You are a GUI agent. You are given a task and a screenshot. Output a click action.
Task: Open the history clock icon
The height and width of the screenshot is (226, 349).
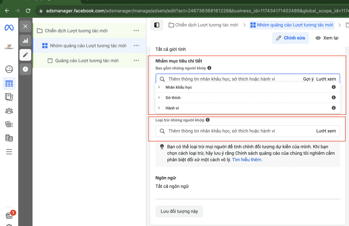pos(25,69)
